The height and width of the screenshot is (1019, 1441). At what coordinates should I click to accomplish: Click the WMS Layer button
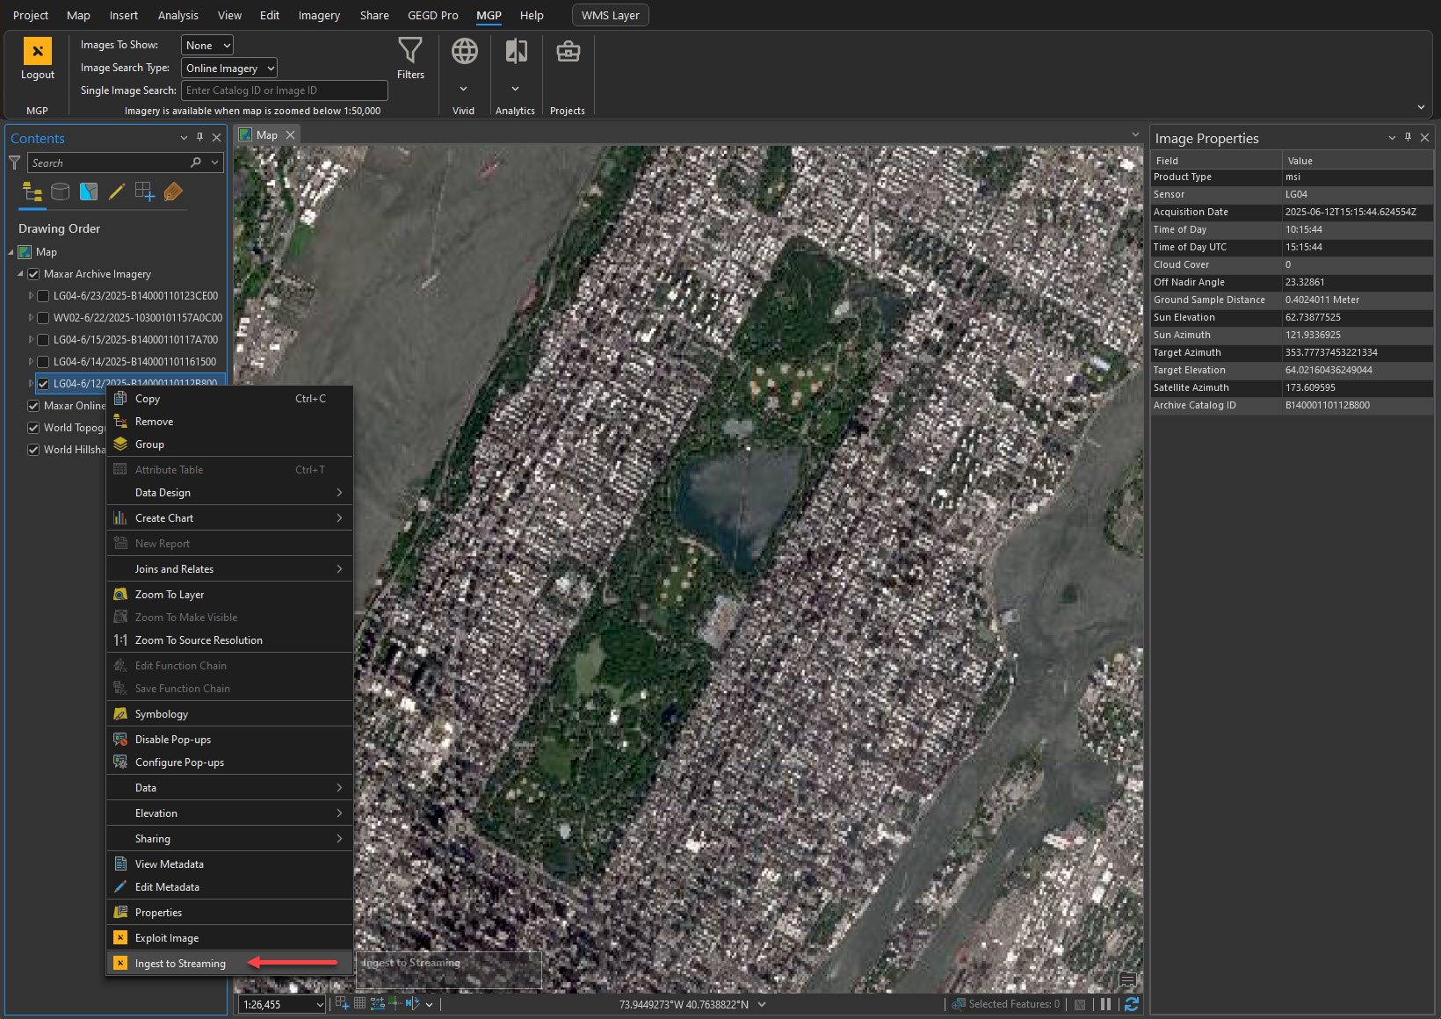click(611, 15)
